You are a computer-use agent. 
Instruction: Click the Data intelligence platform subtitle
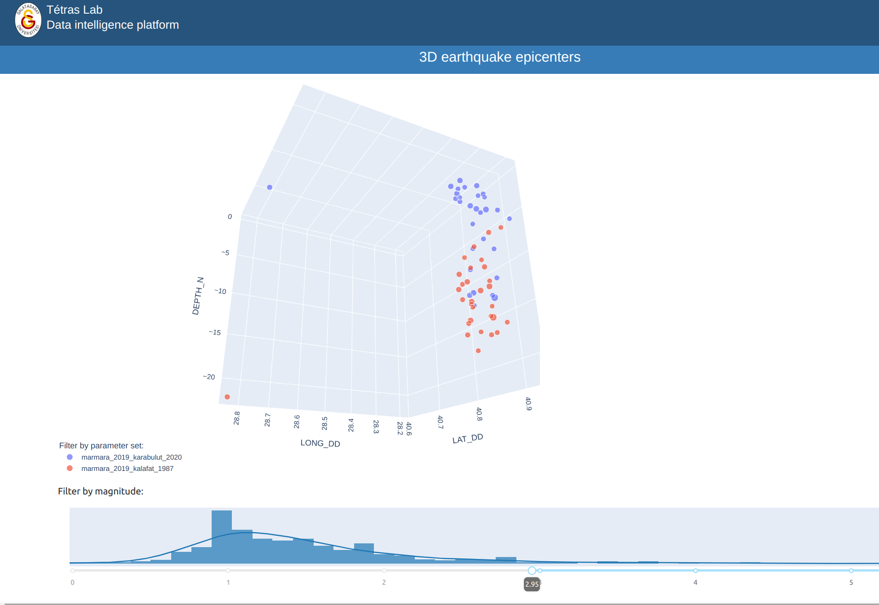click(x=112, y=25)
